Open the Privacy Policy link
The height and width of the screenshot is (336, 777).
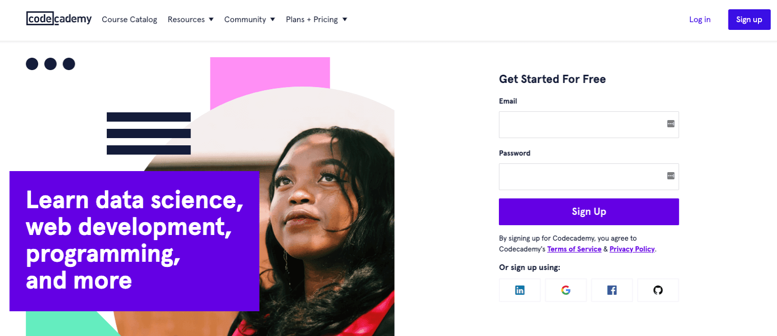click(632, 249)
